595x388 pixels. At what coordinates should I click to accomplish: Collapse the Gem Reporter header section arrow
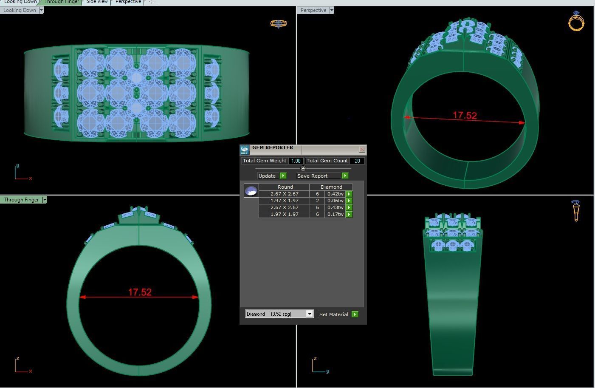pyautogui.click(x=303, y=169)
